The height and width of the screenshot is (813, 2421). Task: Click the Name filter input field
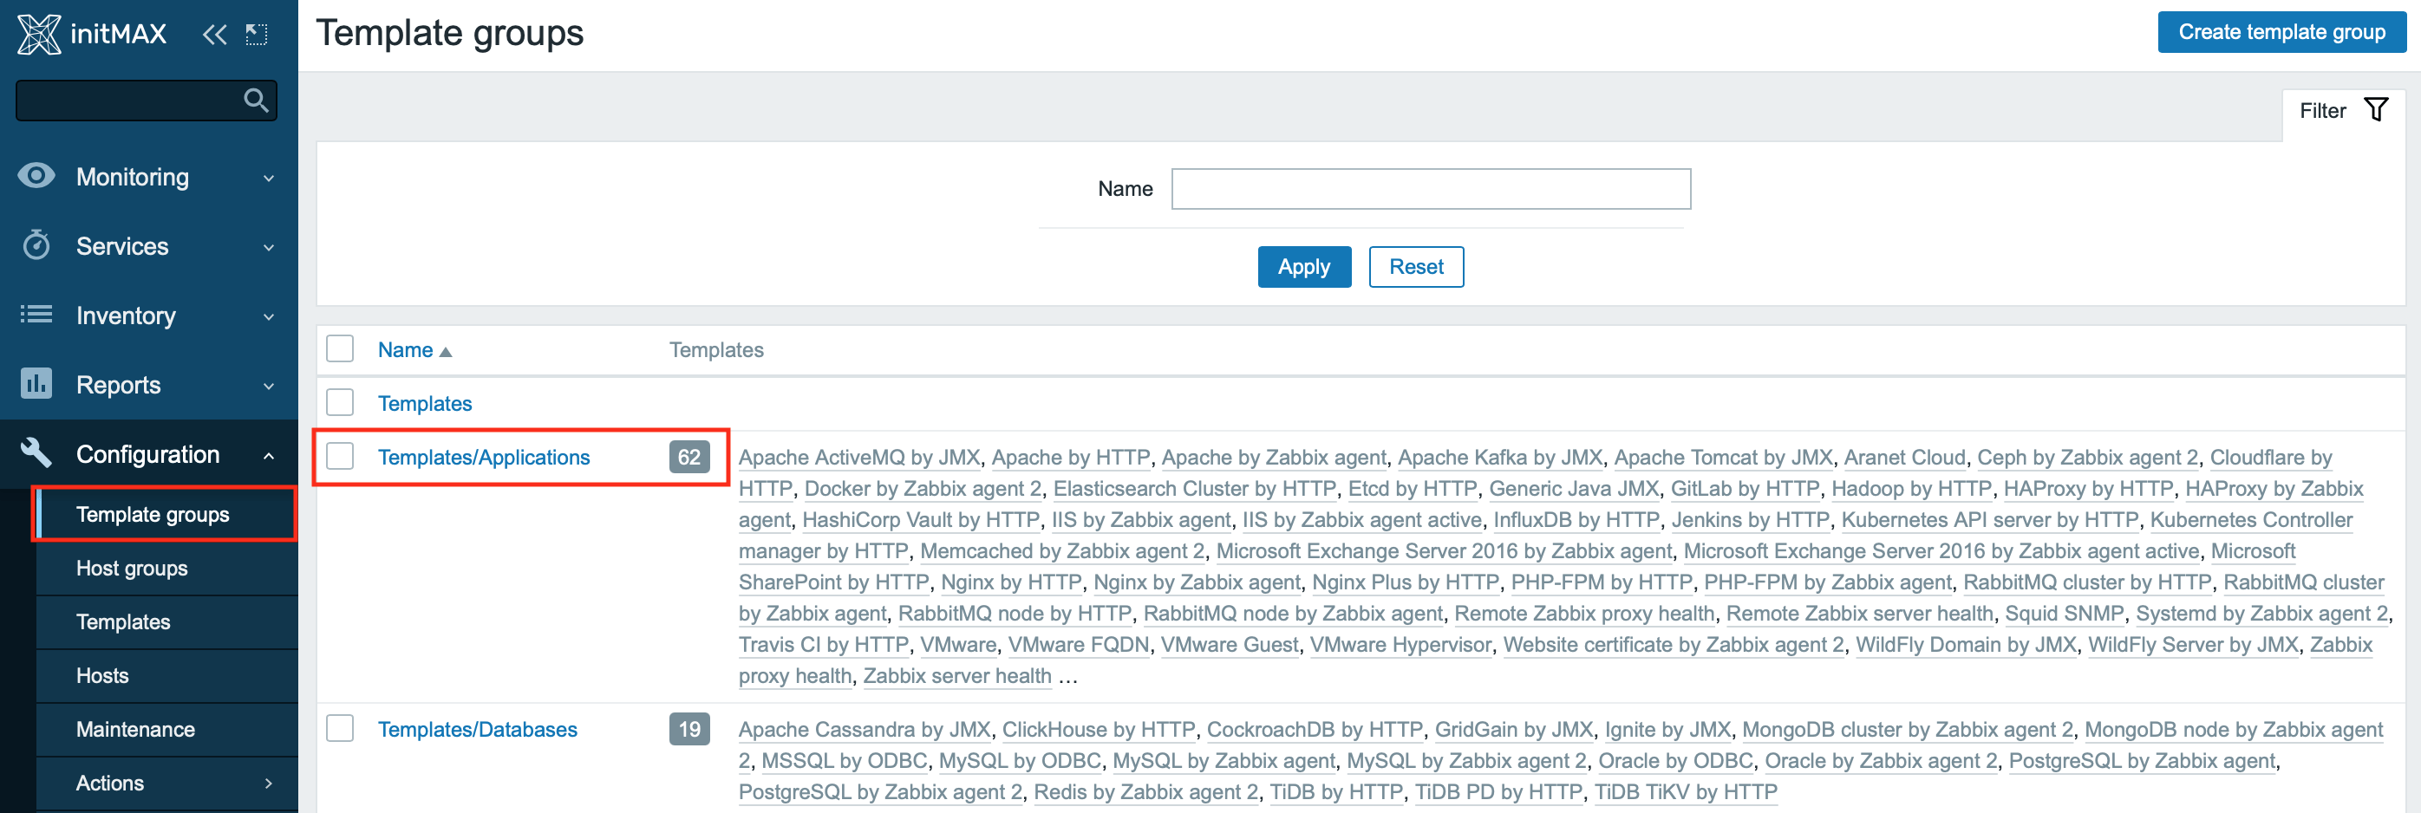click(x=1431, y=189)
